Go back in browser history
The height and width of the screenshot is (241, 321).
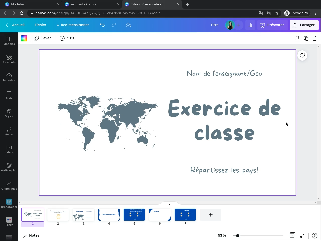coord(6,13)
